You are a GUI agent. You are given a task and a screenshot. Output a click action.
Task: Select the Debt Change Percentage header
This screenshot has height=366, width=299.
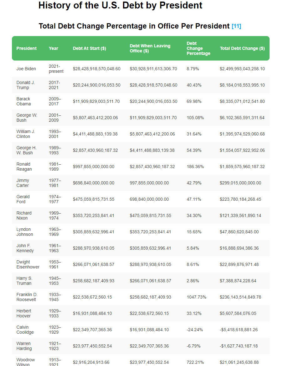pyautogui.click(x=198, y=48)
